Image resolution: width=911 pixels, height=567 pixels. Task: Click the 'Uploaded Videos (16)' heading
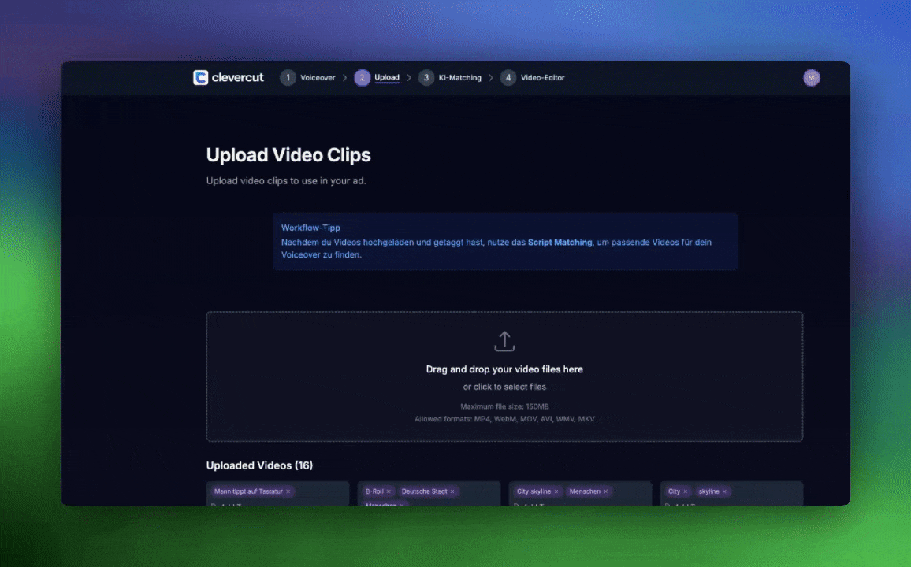pos(259,465)
